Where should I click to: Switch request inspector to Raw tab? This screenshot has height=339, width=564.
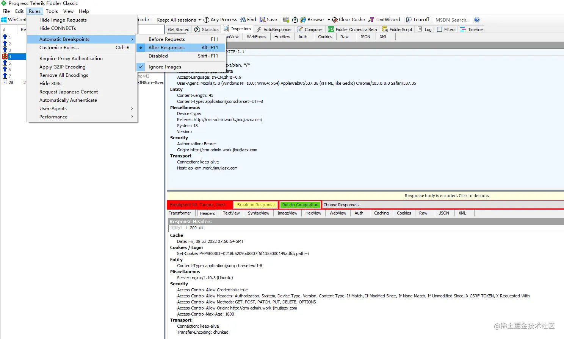tap(344, 37)
